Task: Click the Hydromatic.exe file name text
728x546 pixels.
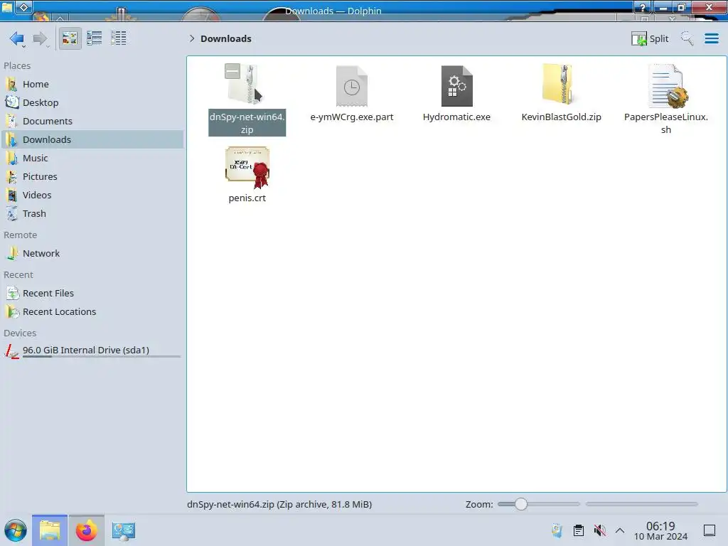Action: 456,117
